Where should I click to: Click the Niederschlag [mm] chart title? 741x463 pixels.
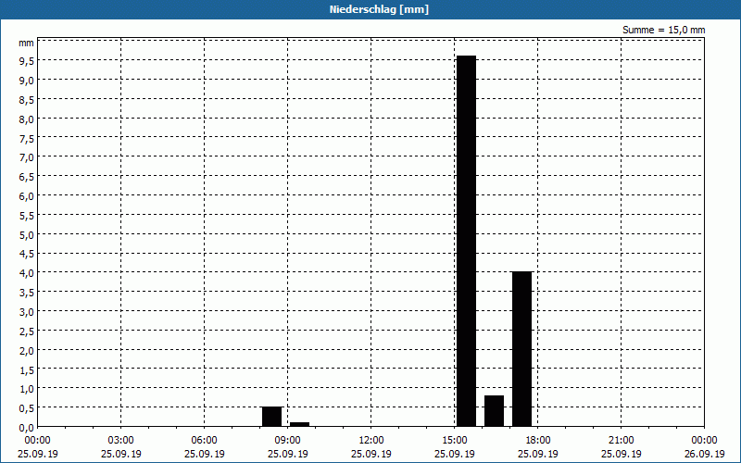pyautogui.click(x=379, y=9)
